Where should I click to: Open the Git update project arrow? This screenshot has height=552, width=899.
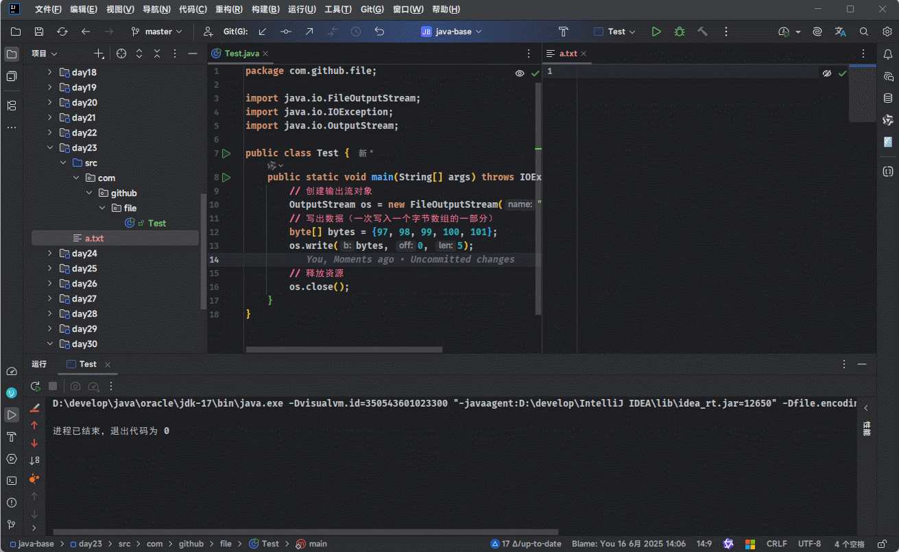tap(263, 32)
